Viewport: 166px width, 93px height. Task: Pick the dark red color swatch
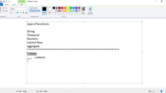[x=59, y=8]
